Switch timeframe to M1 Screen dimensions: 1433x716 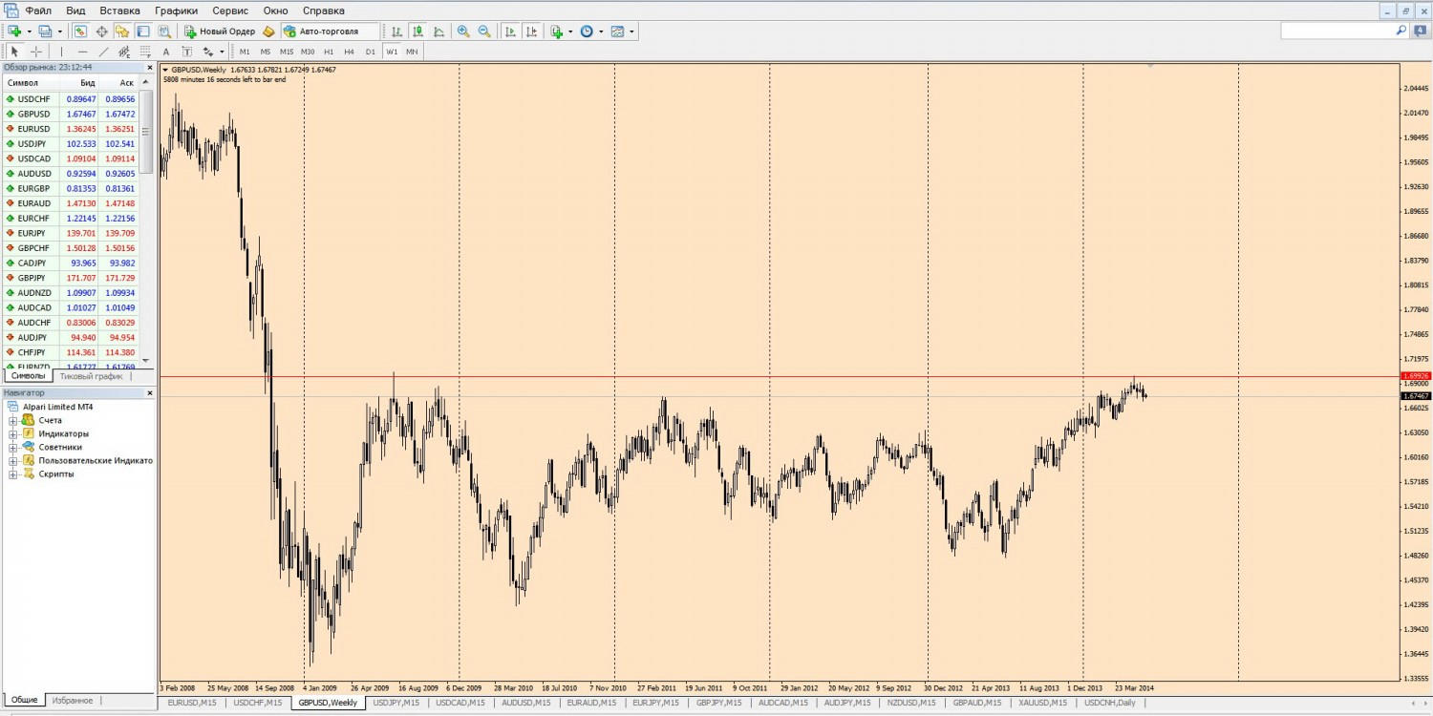(x=245, y=52)
